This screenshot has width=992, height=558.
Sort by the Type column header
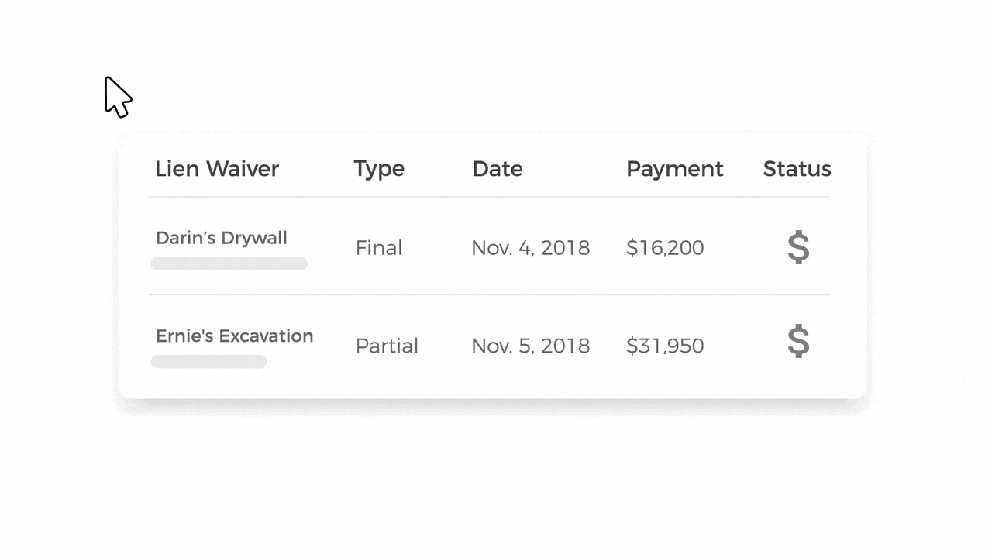(379, 169)
